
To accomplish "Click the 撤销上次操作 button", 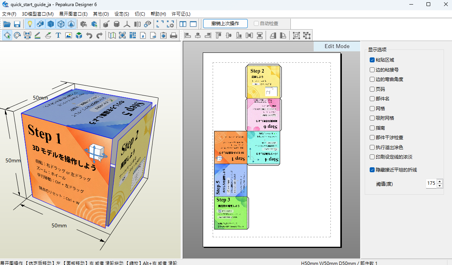I will [225, 24].
